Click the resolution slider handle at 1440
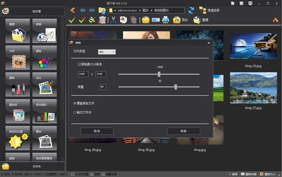282x177 pixels. point(159,74)
